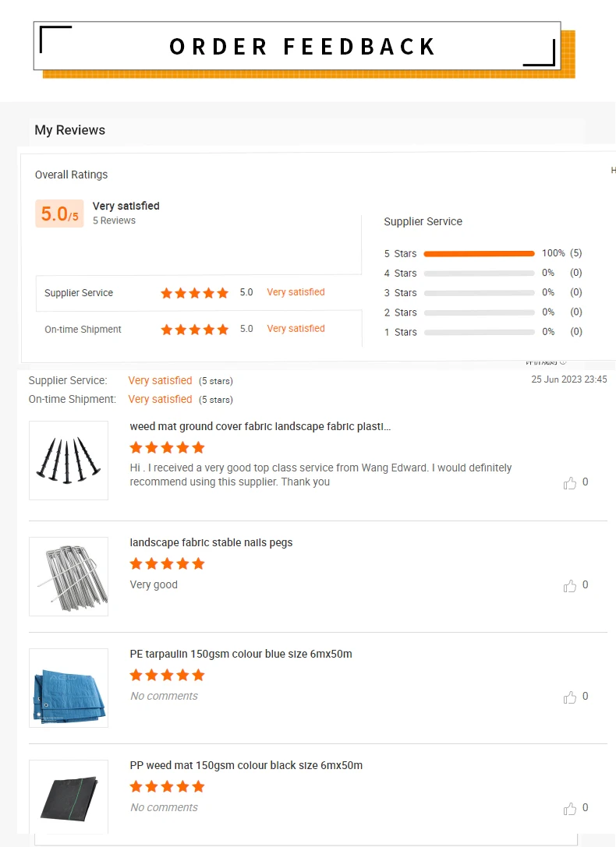The image size is (616, 847).
Task: Click the Supplier Service star rating
Action: (x=194, y=293)
